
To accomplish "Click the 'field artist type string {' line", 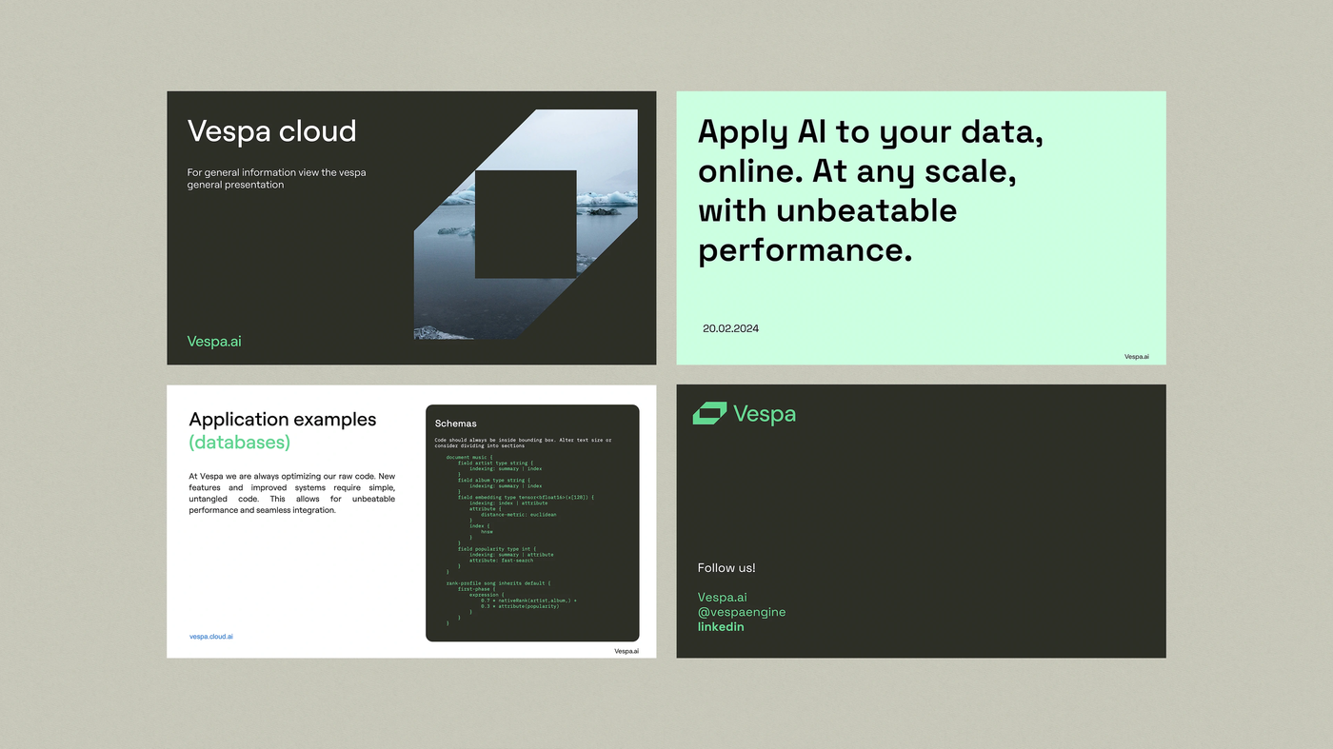I will click(495, 463).
